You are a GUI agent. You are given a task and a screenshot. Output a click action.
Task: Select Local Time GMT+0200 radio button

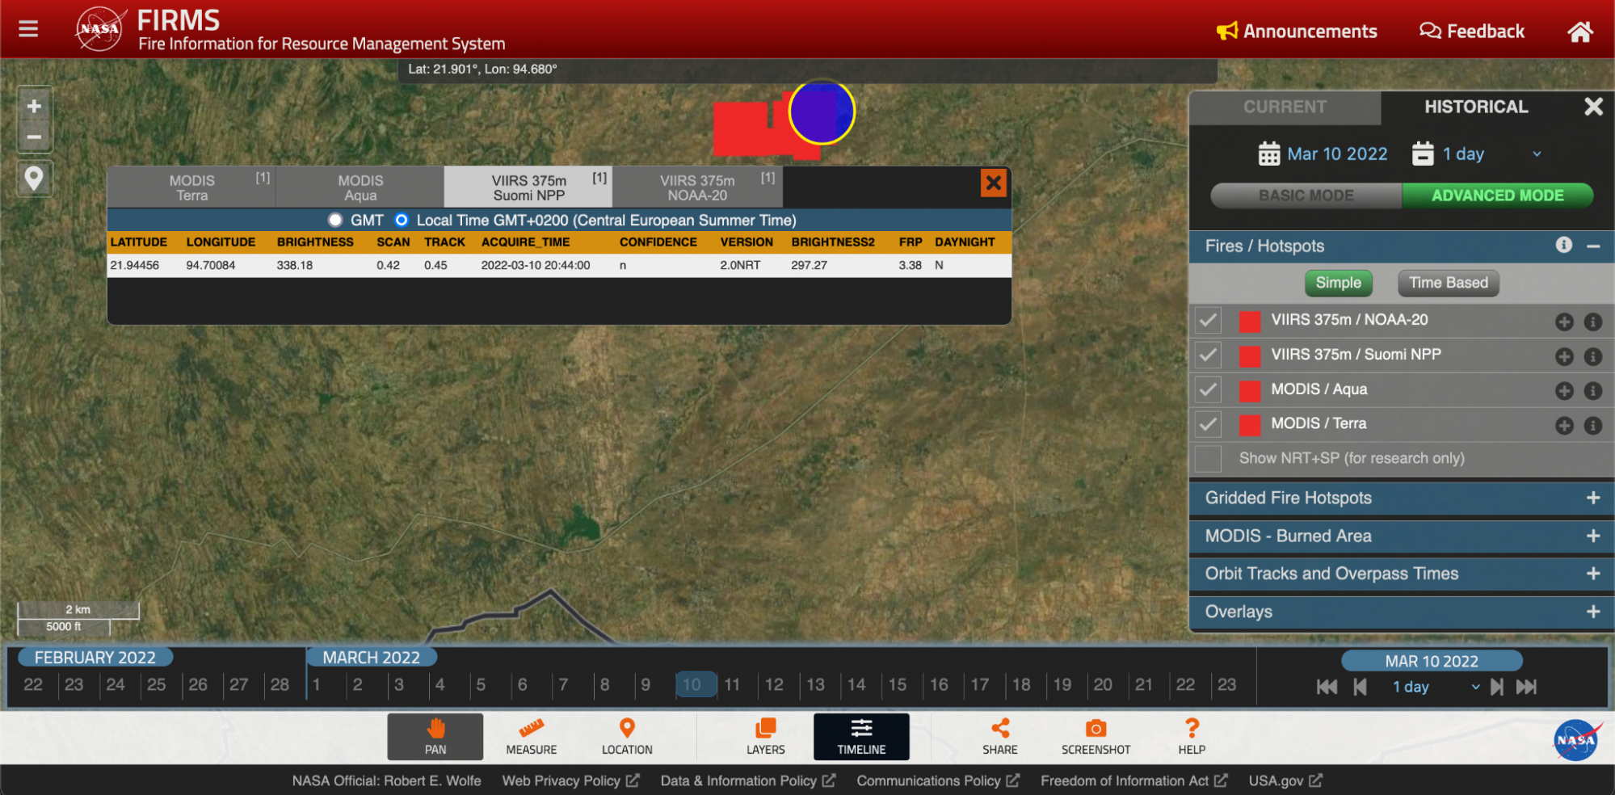point(401,220)
